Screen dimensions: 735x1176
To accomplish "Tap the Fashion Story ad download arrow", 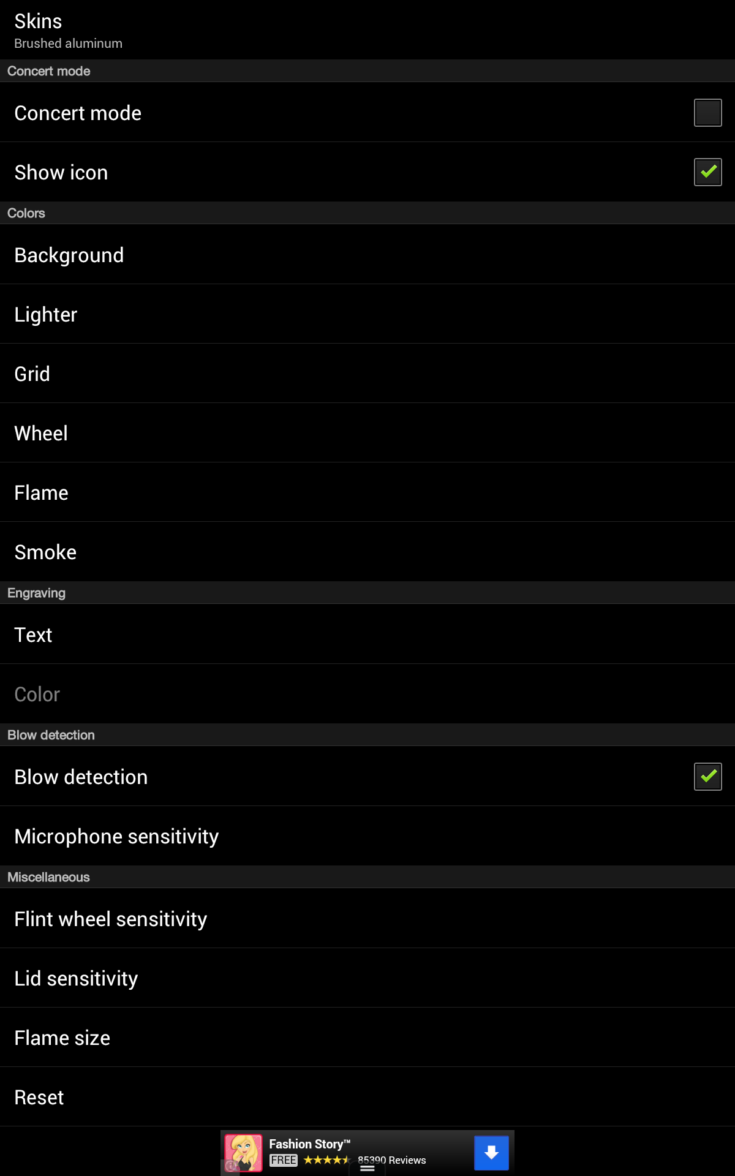I will 491,1153.
